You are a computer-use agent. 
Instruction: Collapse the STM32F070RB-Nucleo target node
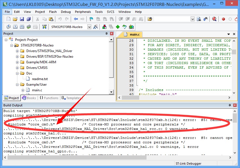coord(12,46)
